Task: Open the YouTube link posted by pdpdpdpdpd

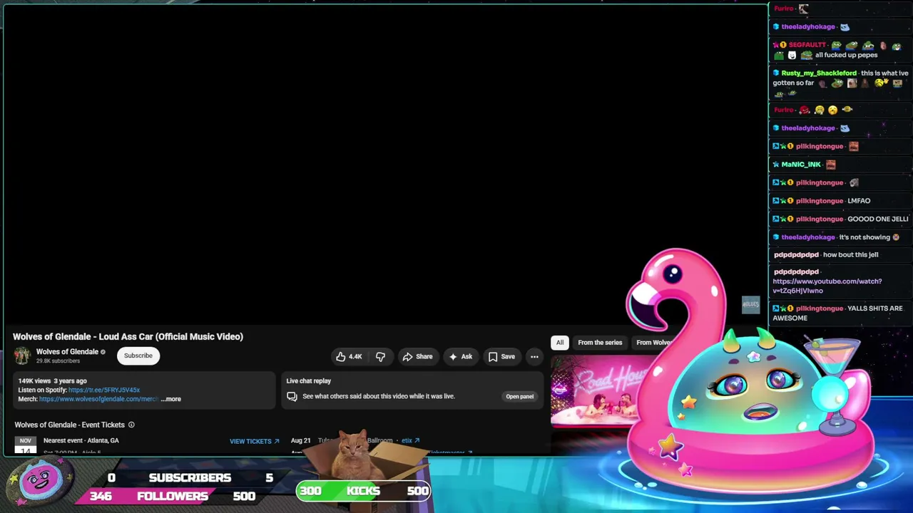Action: 827,286
